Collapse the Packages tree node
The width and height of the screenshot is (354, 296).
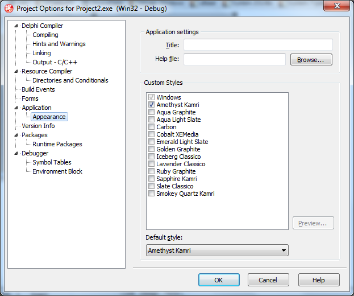tap(16, 135)
